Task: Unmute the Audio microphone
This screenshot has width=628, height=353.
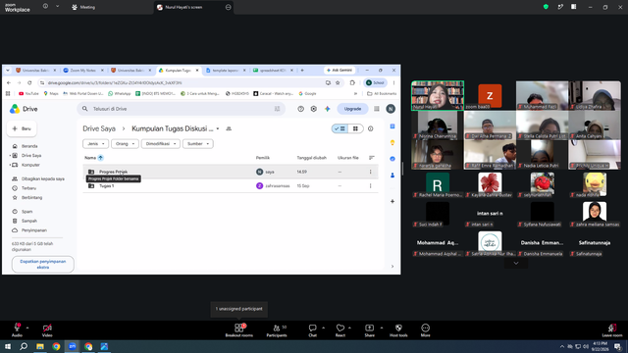Action: coord(18,330)
